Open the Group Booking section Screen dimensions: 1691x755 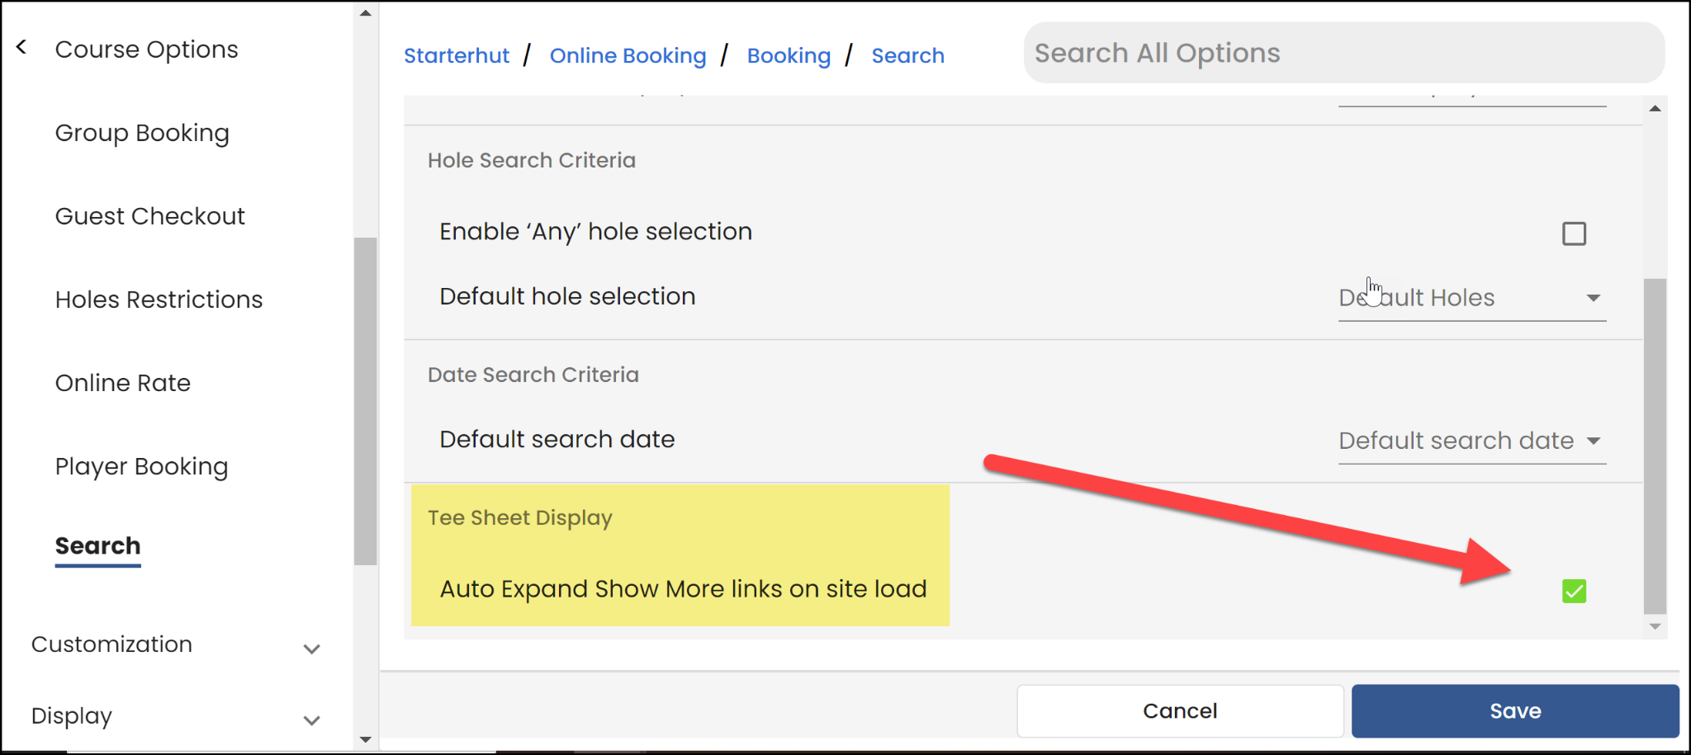(142, 133)
